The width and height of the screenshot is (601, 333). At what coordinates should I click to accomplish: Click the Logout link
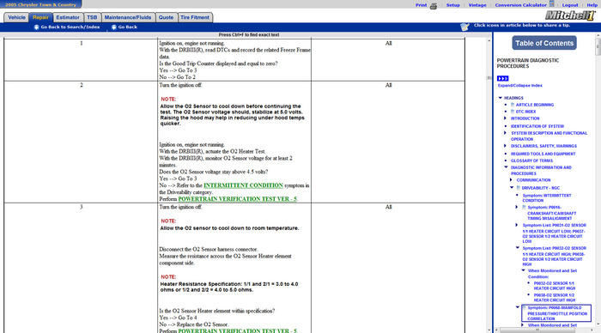coord(570,5)
